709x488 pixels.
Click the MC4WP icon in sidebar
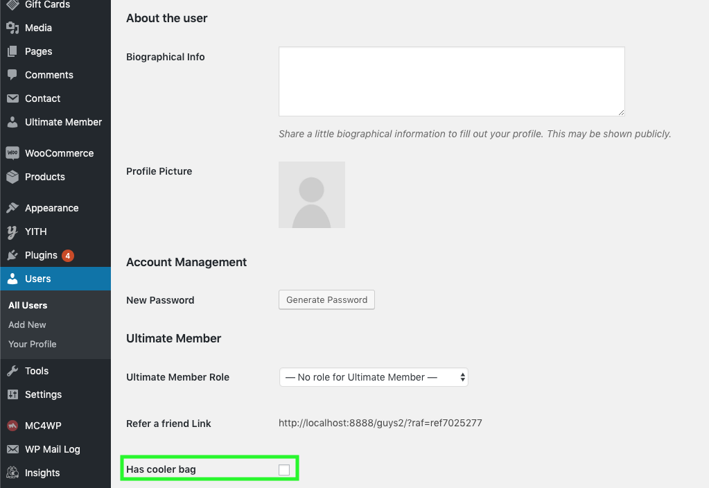[12, 426]
